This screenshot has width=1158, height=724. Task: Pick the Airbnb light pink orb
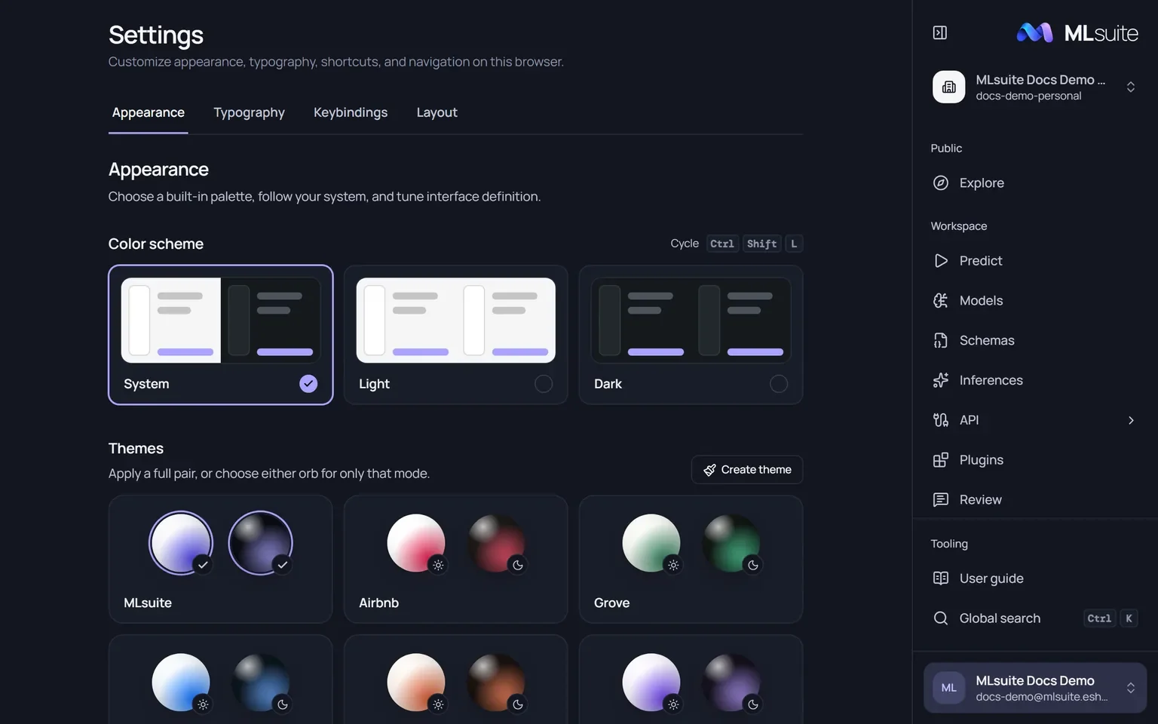[x=415, y=543]
